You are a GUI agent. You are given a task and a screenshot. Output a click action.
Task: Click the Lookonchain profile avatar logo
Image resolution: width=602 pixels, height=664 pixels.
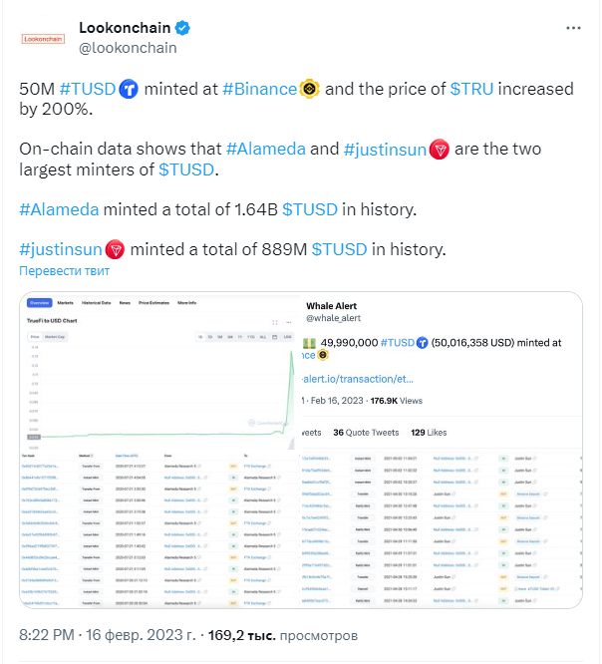coord(43,39)
